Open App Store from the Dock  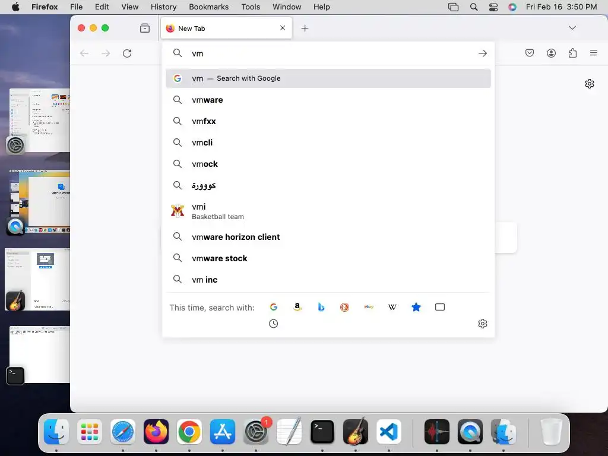(223, 432)
